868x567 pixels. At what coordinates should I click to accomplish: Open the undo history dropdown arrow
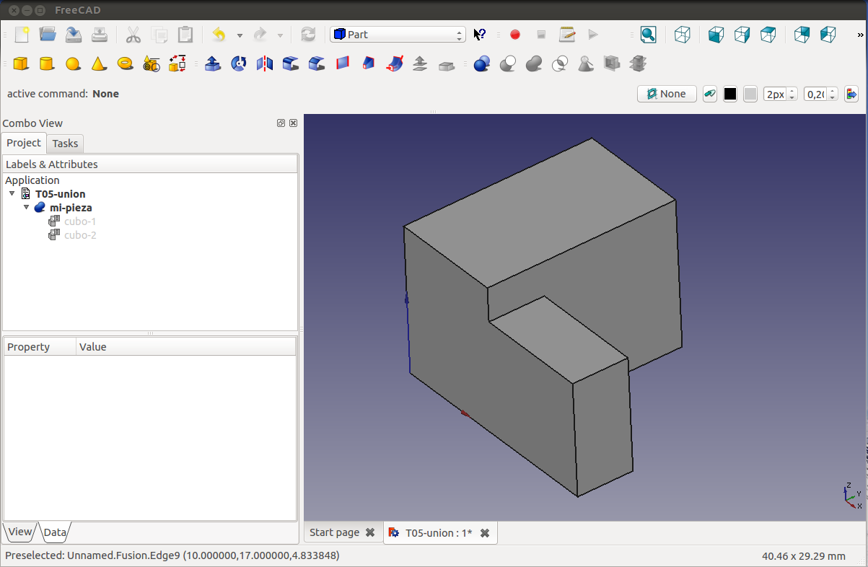click(240, 35)
